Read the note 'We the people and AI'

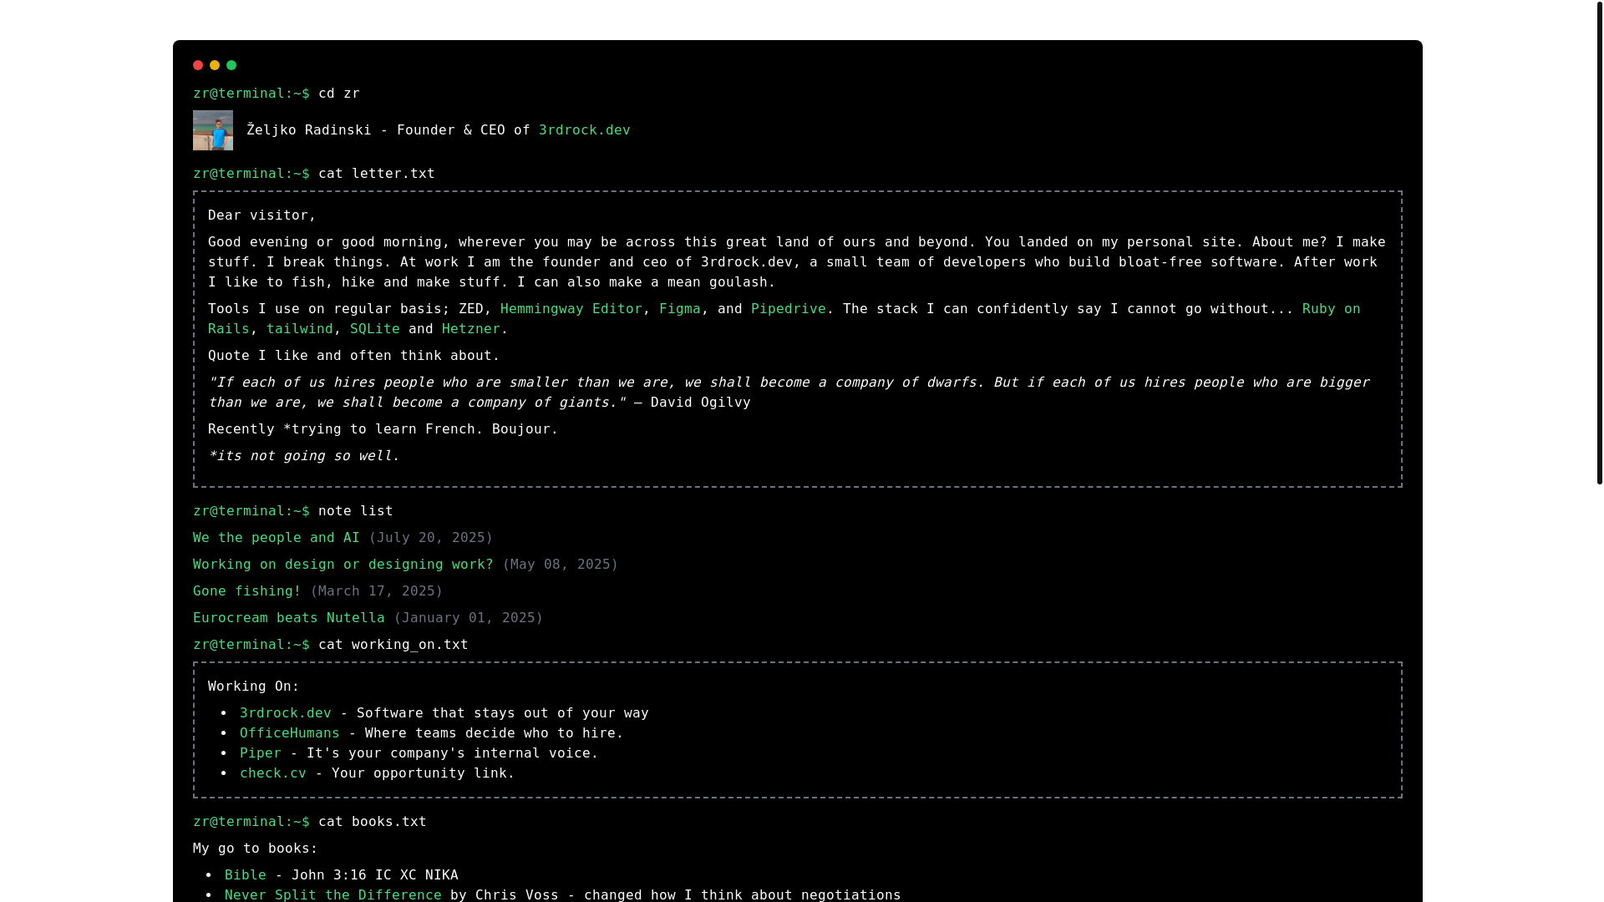tap(277, 538)
